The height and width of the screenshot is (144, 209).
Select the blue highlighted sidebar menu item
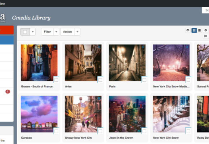point(6,40)
